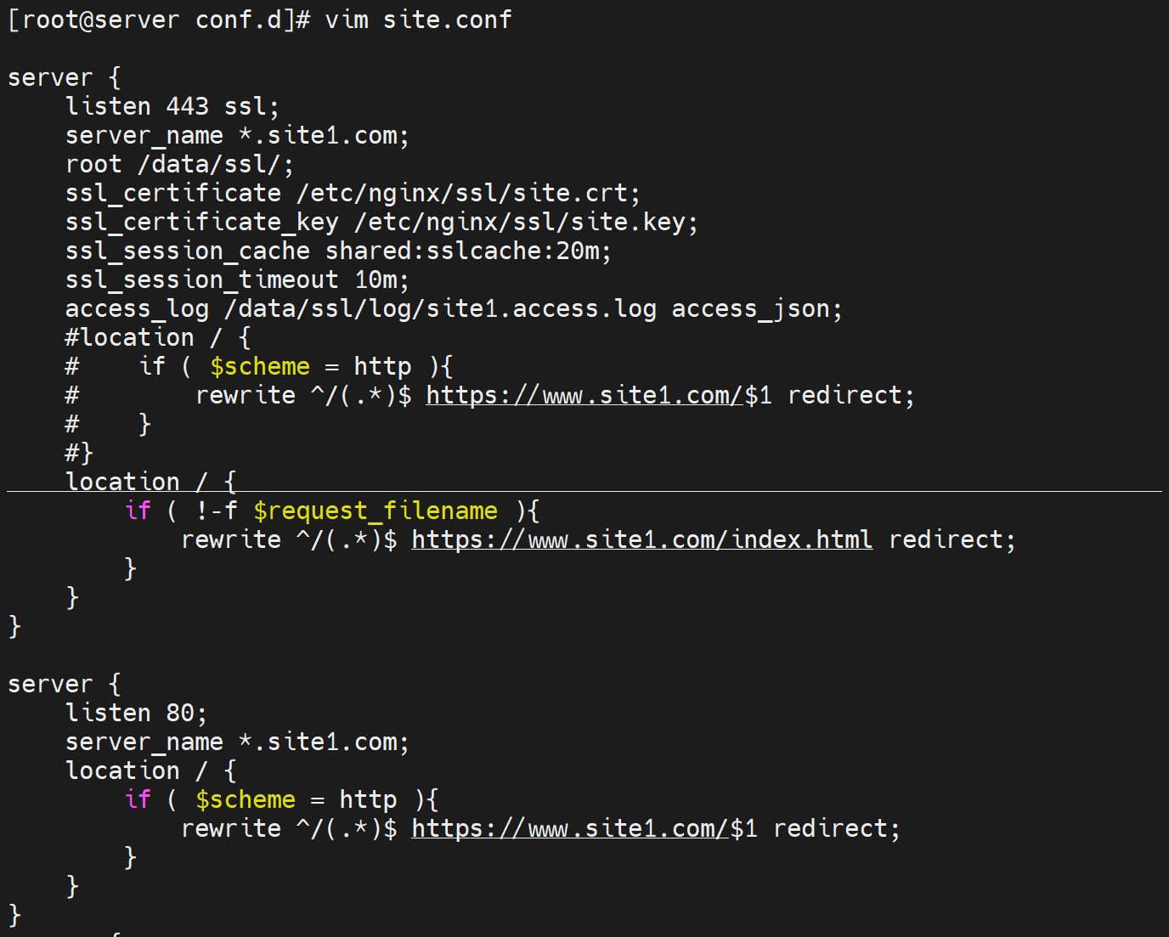Click the commented-out https://www.site1.com/ rewrite link
Image resolution: width=1169 pixels, height=937 pixels.
click(584, 396)
